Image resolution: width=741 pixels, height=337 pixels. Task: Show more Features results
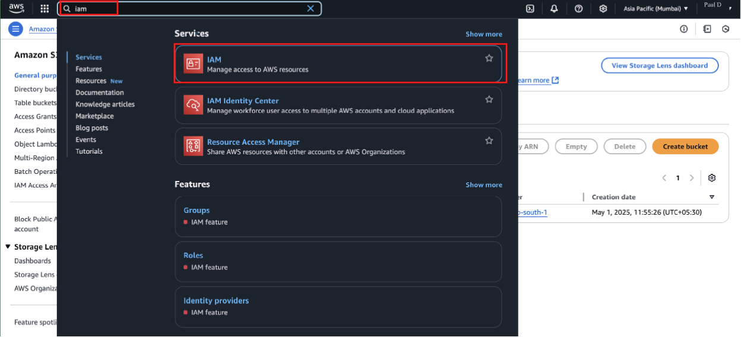484,185
